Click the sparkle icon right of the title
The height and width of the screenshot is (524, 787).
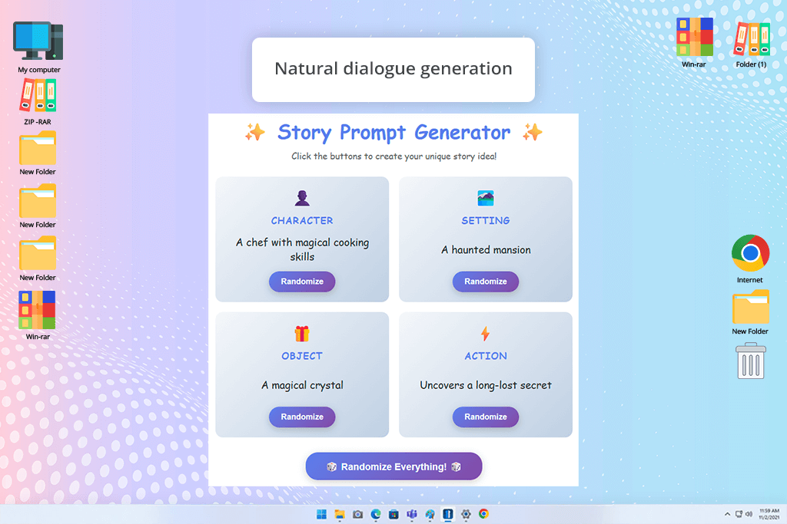(x=532, y=132)
